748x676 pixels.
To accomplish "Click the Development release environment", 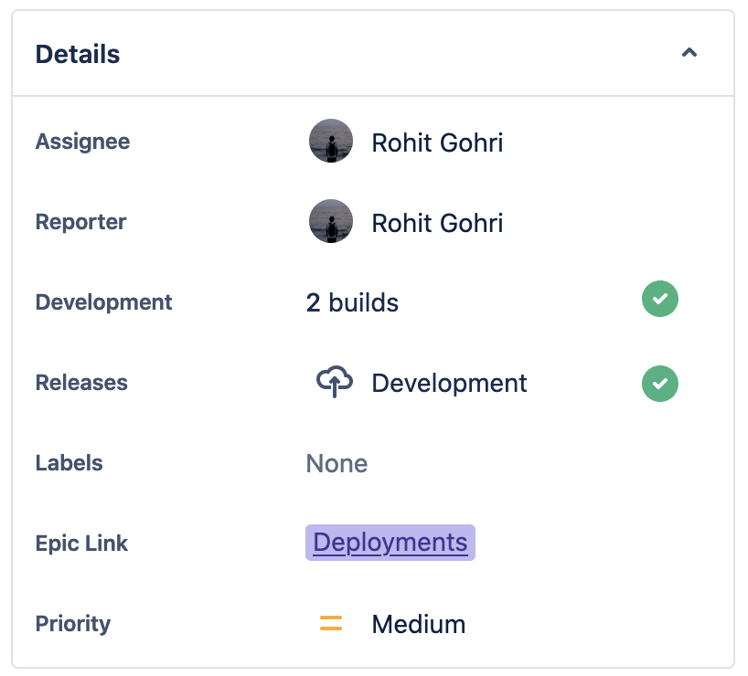I will tap(449, 383).
